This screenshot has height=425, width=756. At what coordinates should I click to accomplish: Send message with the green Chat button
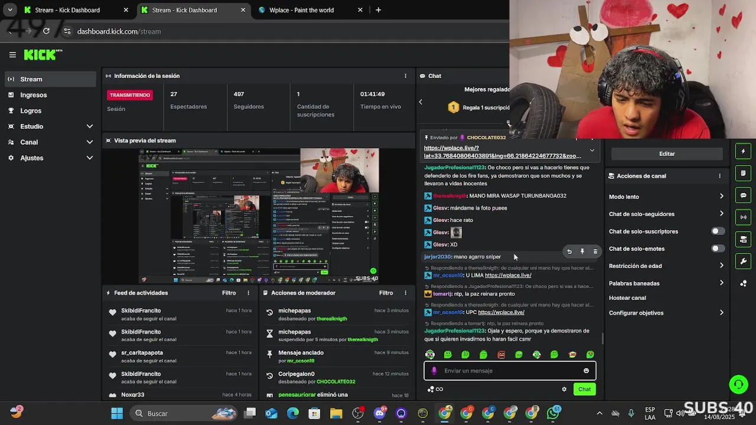click(584, 389)
